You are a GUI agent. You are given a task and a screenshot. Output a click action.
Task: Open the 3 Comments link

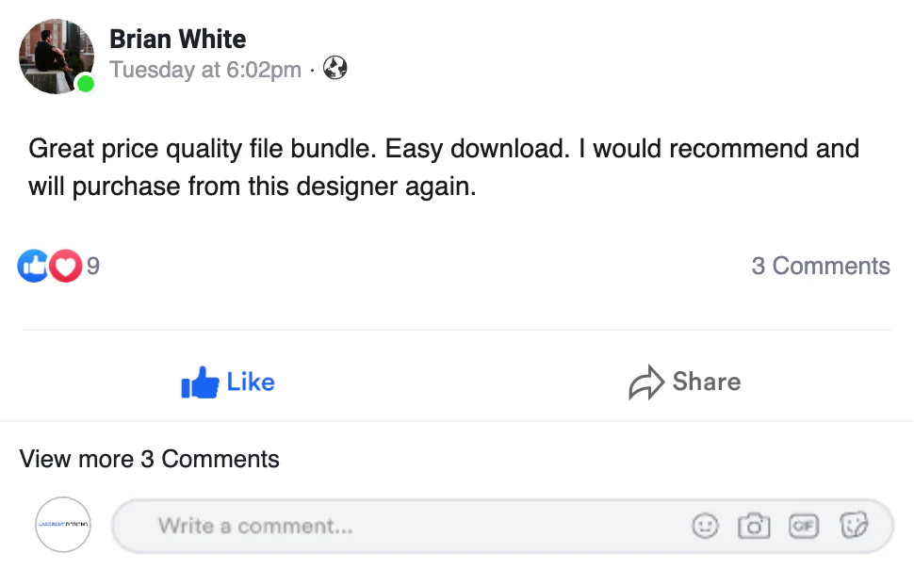pos(820,267)
